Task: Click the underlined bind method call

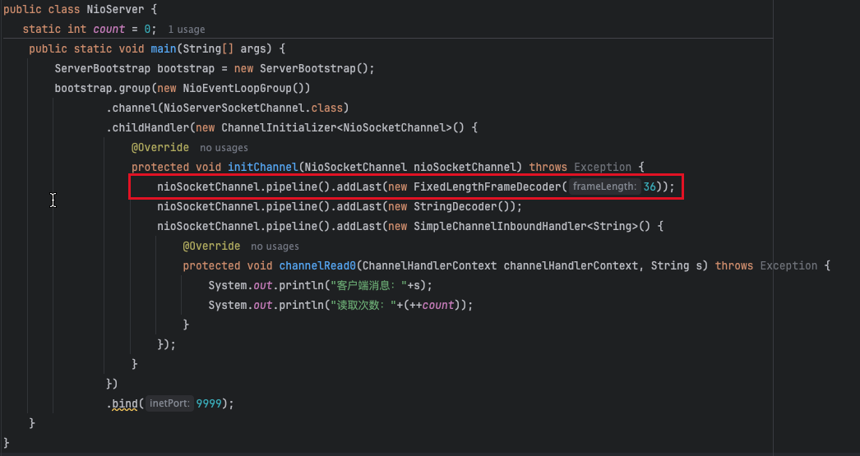Action: [x=125, y=404]
